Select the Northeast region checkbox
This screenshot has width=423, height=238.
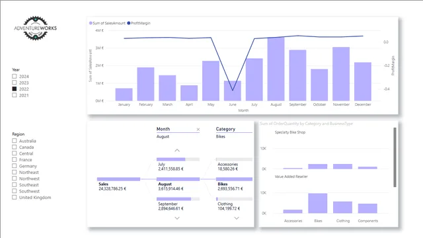coord(15,172)
